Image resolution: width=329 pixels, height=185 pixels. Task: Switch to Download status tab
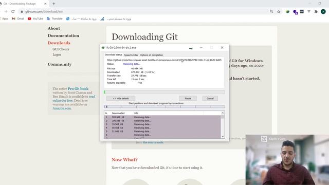tap(113, 55)
